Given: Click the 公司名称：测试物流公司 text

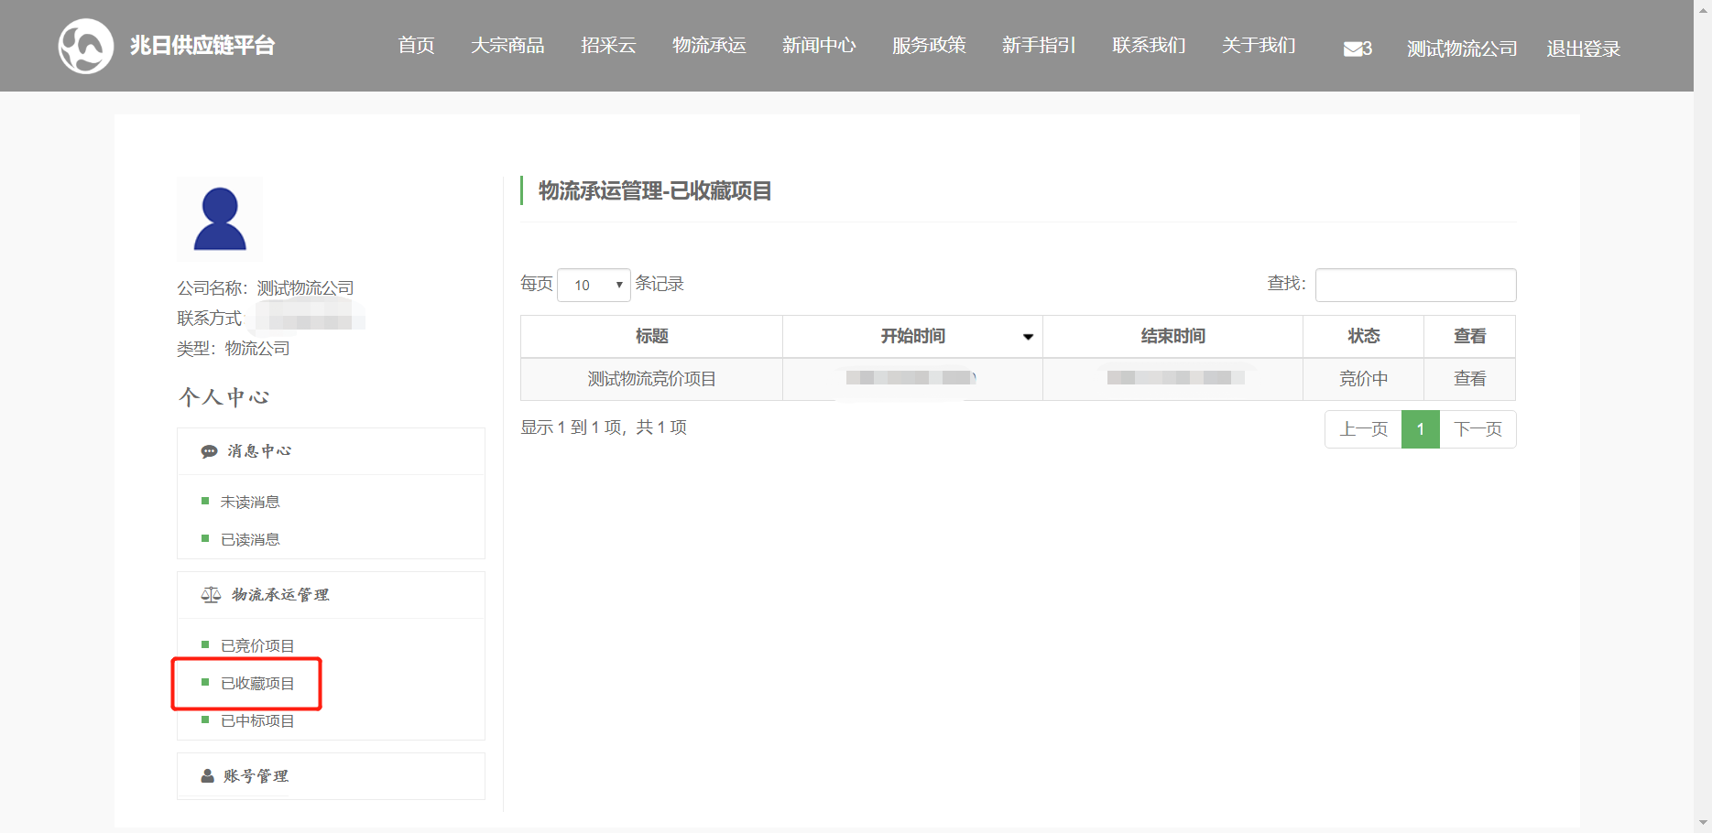Looking at the screenshot, I should tap(266, 288).
